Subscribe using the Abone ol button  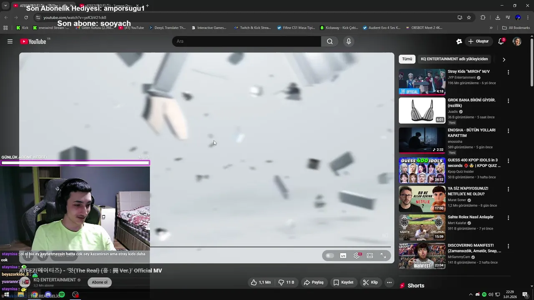tap(99, 282)
